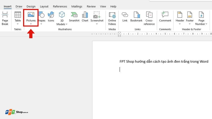The width and height of the screenshot is (212, 119).
Task: Switch to the Design tab
Action: [31, 6]
